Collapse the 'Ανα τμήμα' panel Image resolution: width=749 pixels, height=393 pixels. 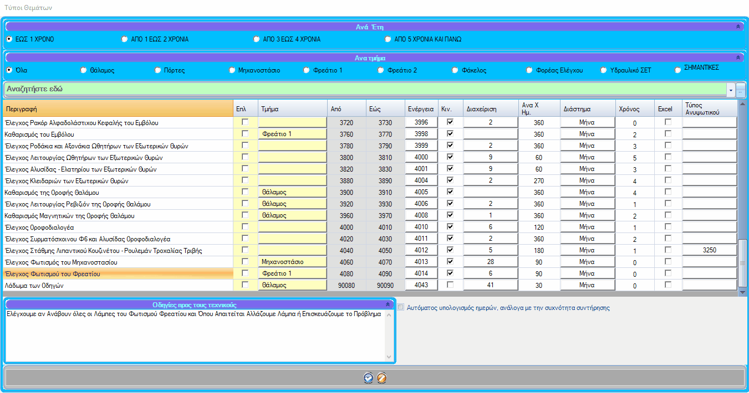click(737, 58)
